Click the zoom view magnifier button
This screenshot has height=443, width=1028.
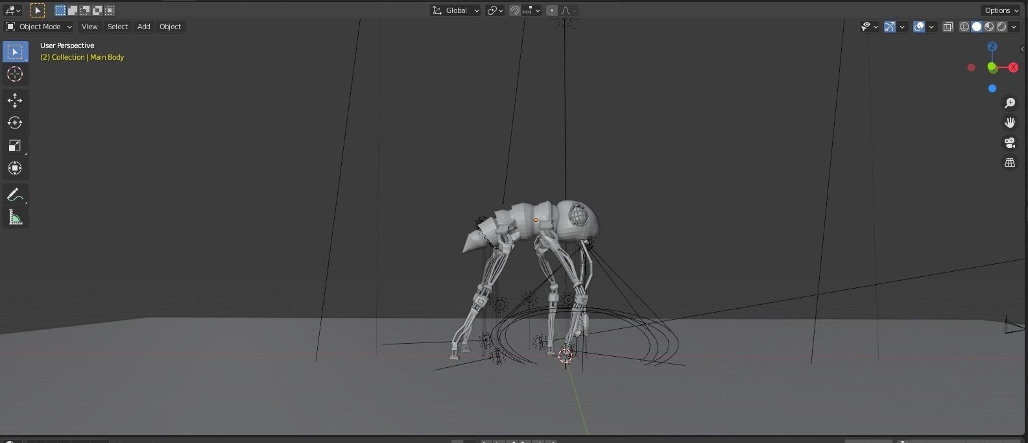(x=1010, y=103)
